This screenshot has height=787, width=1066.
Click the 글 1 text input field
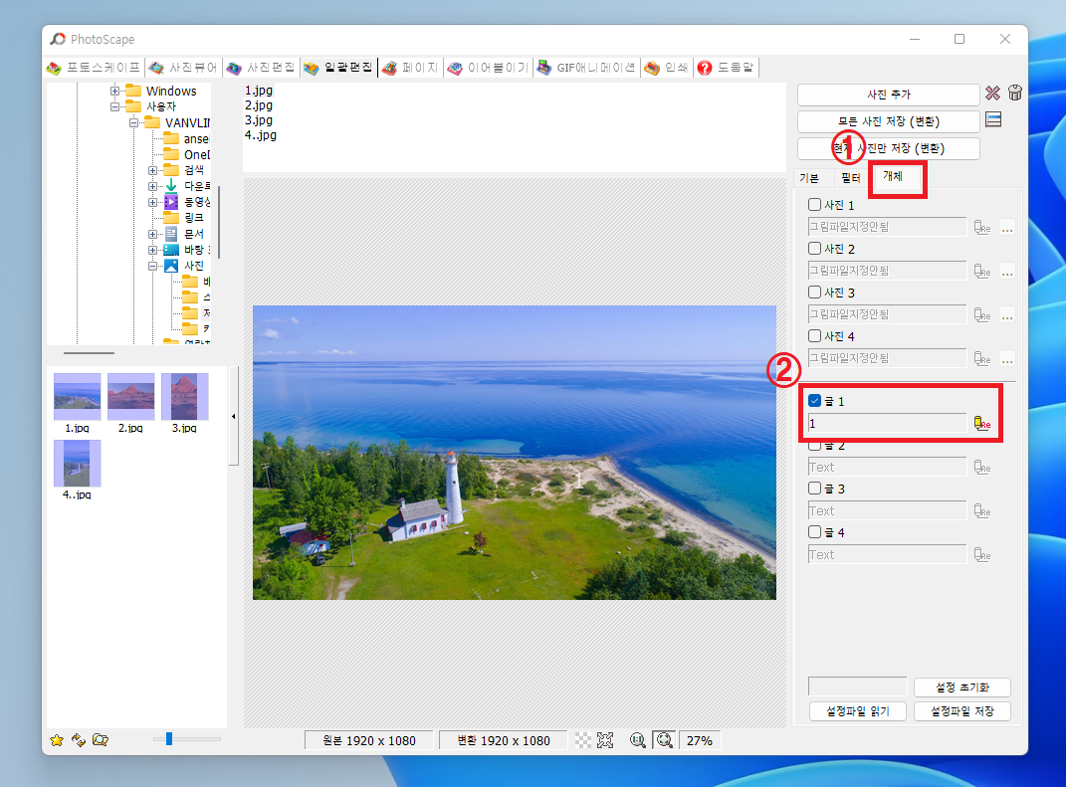(887, 424)
